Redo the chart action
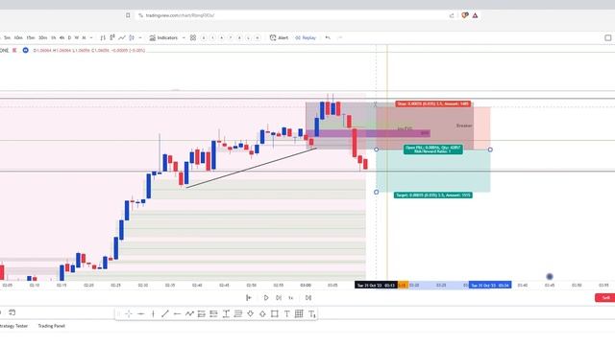This screenshot has width=615, height=345. 339,38
